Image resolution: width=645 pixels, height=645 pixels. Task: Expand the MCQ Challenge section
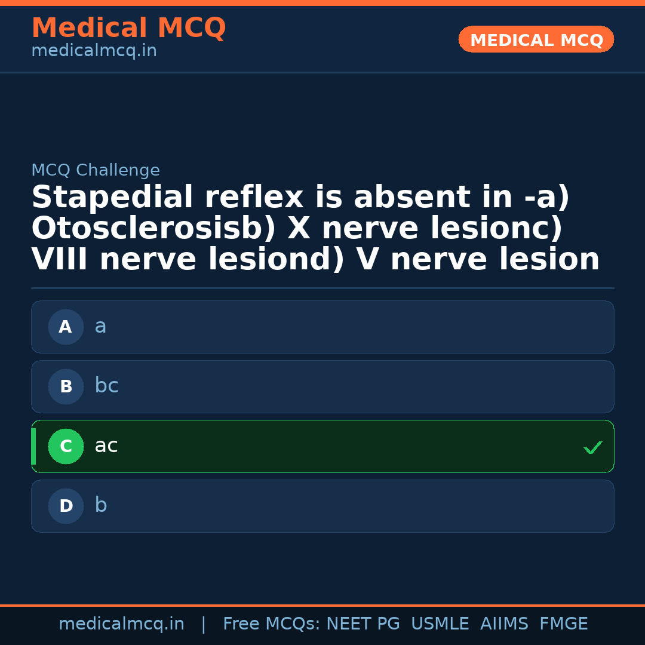click(x=96, y=170)
